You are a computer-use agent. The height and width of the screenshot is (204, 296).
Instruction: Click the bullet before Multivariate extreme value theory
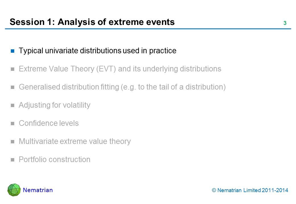(13, 142)
